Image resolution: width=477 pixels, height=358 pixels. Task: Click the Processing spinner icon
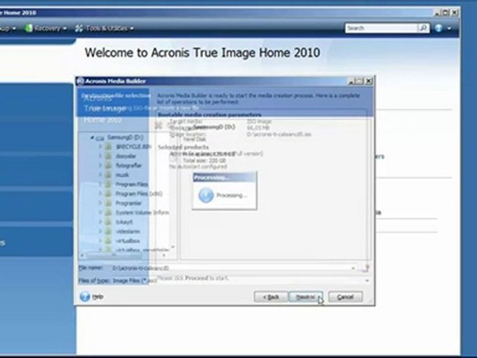click(x=206, y=195)
